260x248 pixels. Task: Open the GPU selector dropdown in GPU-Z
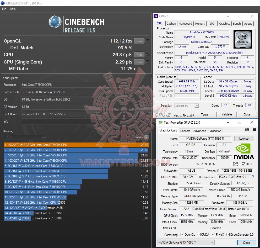(x=186, y=242)
